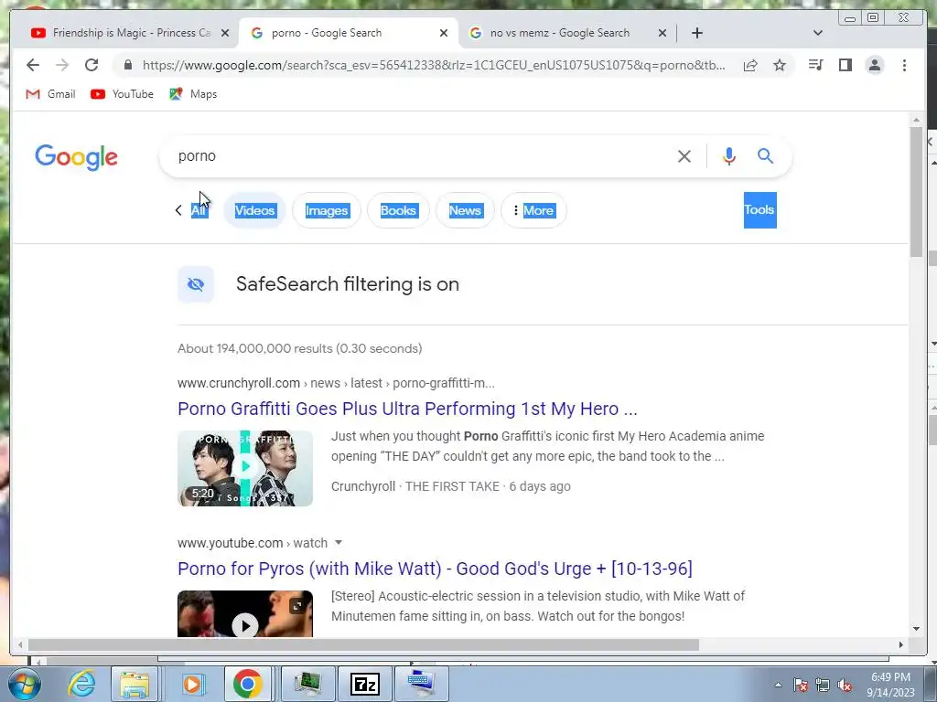Open the on-screen keyboard taskbar icon
This screenshot has width=937, height=702.
[422, 684]
